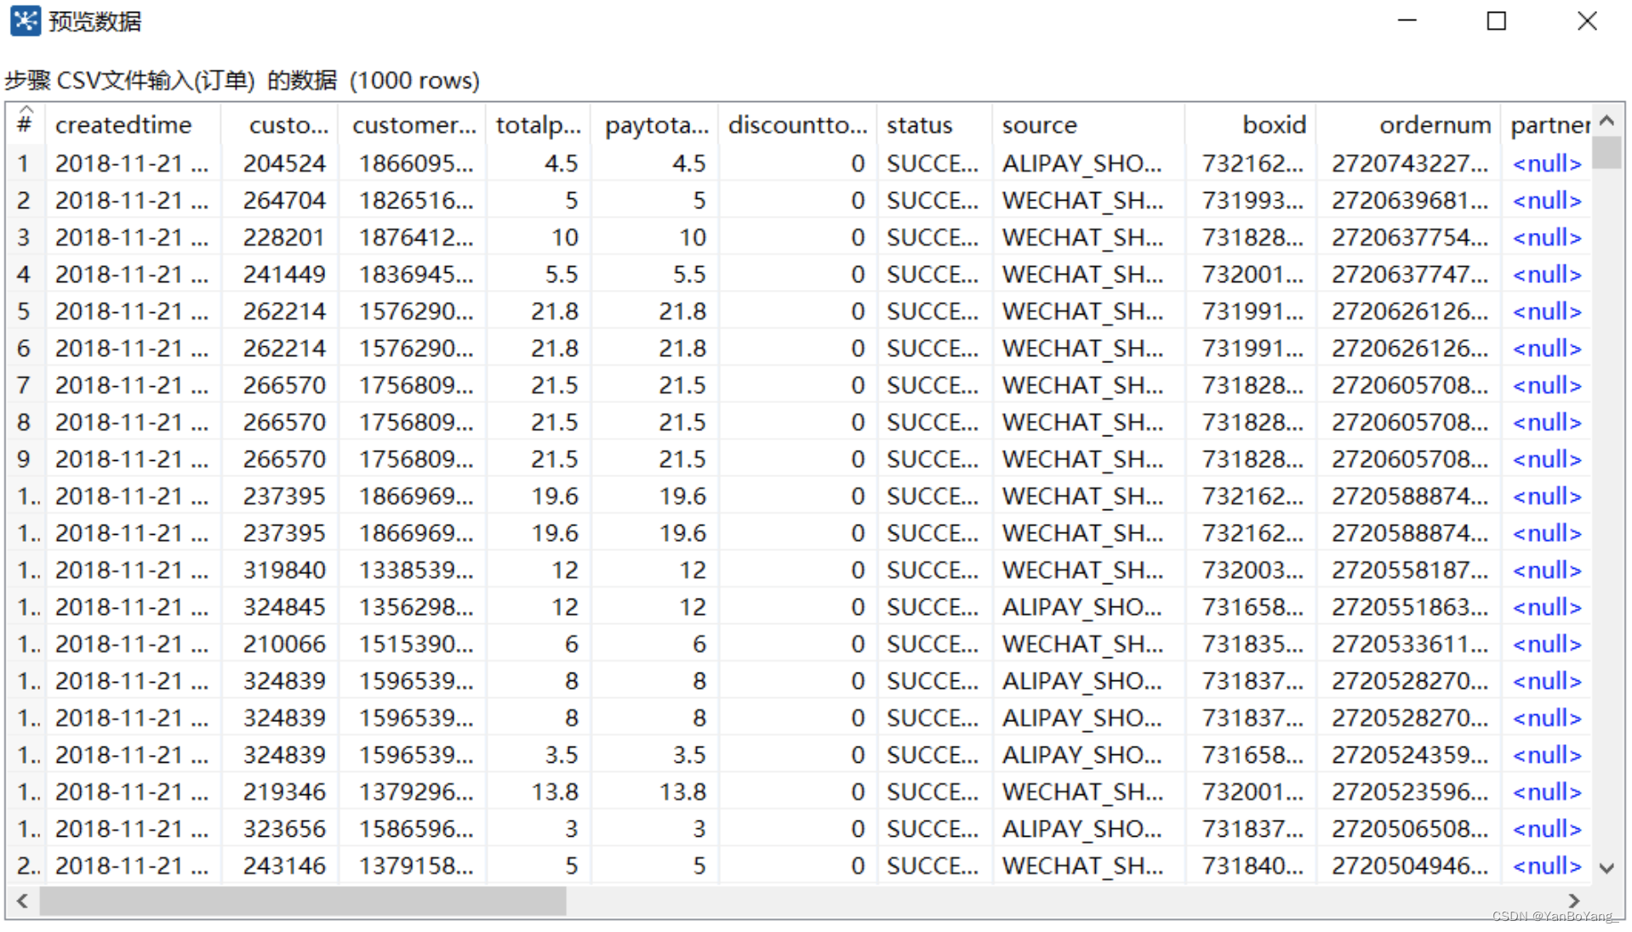Click ordernum cell 2720524359...
The height and width of the screenshot is (932, 1632).
point(1411,755)
